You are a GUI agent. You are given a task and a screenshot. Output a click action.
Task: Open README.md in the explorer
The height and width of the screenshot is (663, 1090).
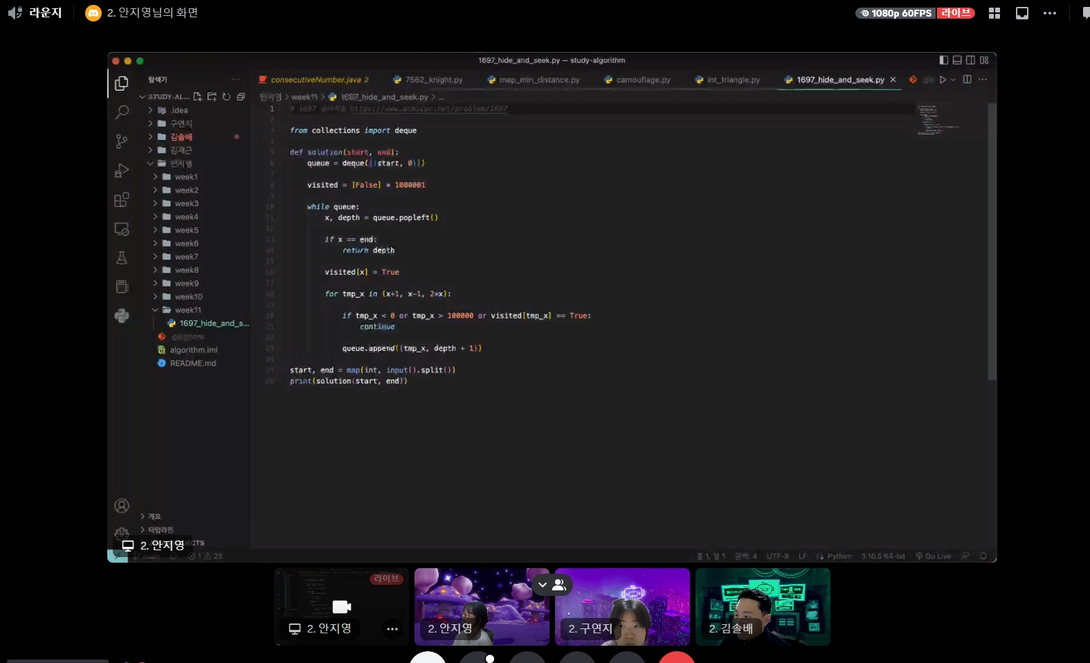pyautogui.click(x=192, y=363)
